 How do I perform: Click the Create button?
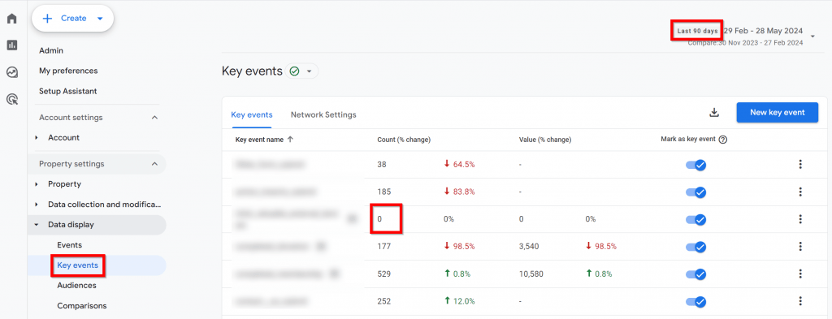72,19
